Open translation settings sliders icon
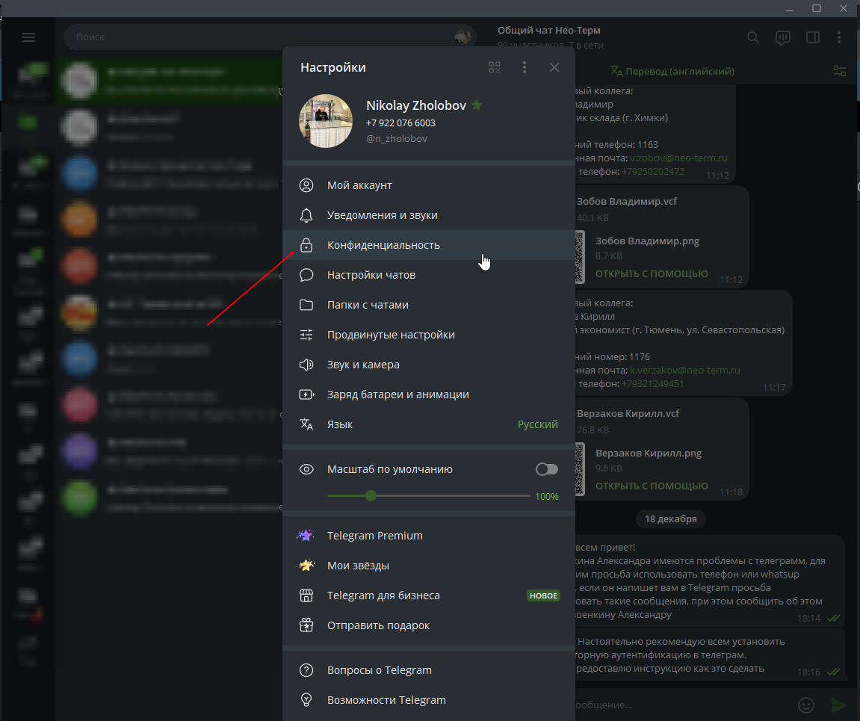 point(840,71)
